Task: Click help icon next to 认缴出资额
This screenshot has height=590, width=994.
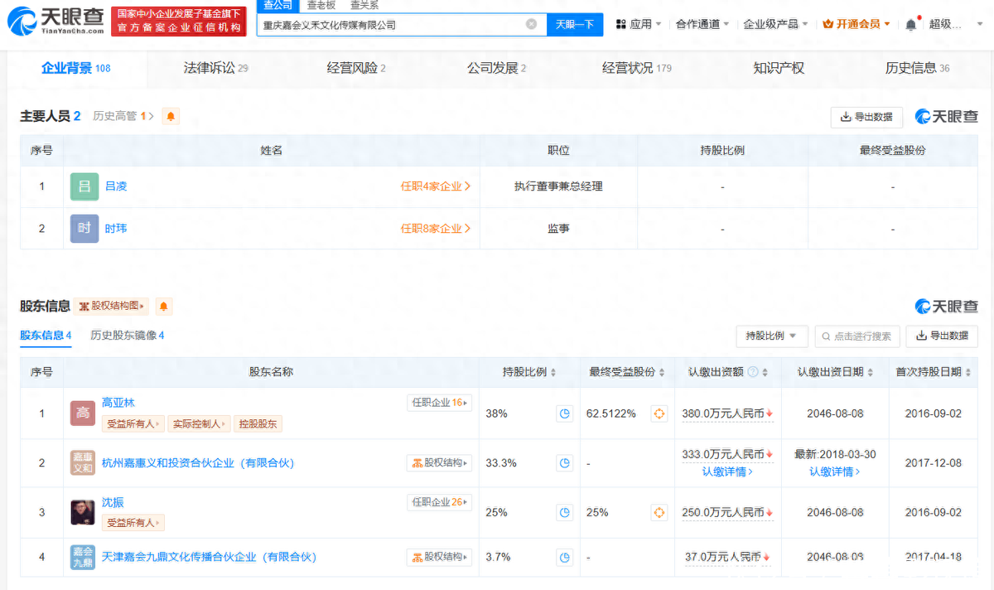Action: (x=752, y=372)
